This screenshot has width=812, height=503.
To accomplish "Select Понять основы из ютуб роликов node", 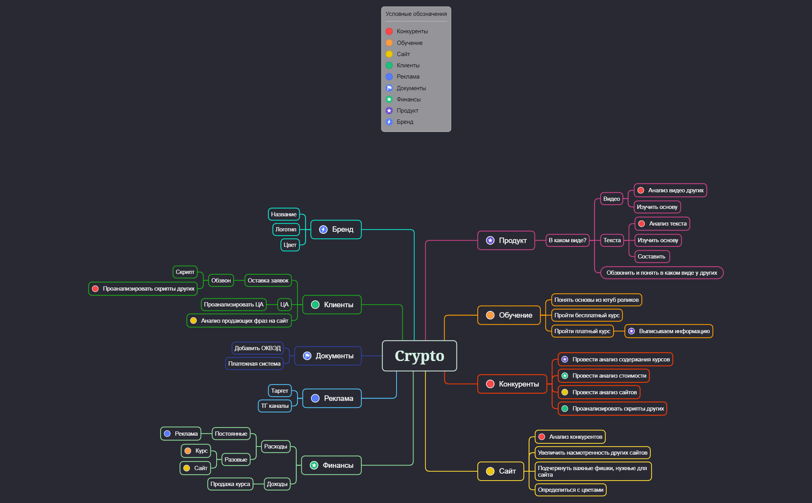I will tap(597, 300).
